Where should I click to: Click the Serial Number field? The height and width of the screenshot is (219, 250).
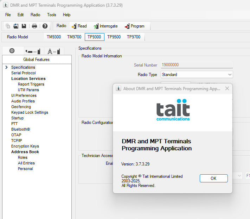click(197, 65)
